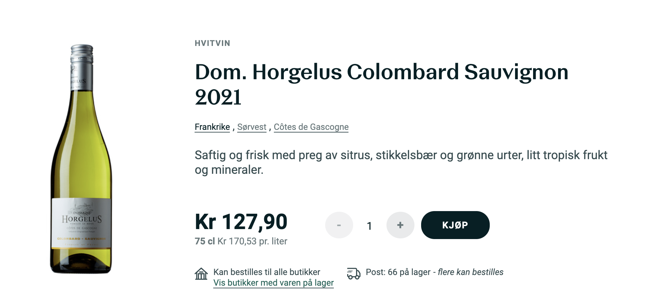The width and height of the screenshot is (654, 290).
Task: Click the Saftig og frisk tasting description
Action: pyautogui.click(x=401, y=162)
